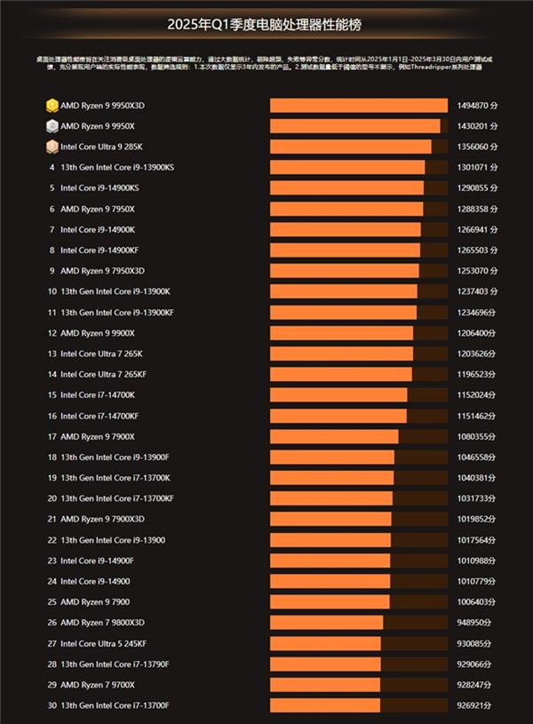The width and height of the screenshot is (533, 724).
Task: Click the silver medal icon beside Ryzen 9 9950X
Action: click(52, 126)
